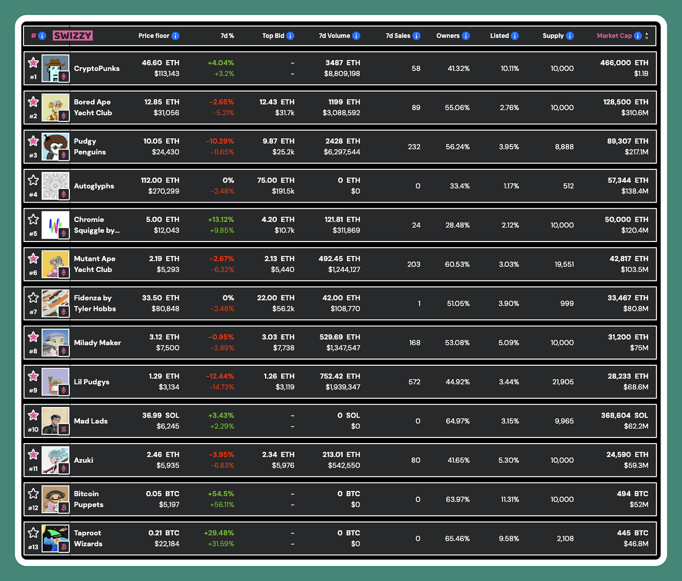Click the +54.5% weekly change value
The image size is (682, 581).
pyautogui.click(x=221, y=494)
